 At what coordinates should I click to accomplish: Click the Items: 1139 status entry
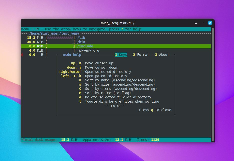148,140
